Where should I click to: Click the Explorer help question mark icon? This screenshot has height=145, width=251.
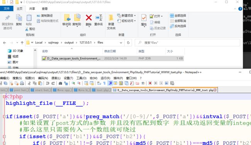pyautogui.click(x=240, y=9)
